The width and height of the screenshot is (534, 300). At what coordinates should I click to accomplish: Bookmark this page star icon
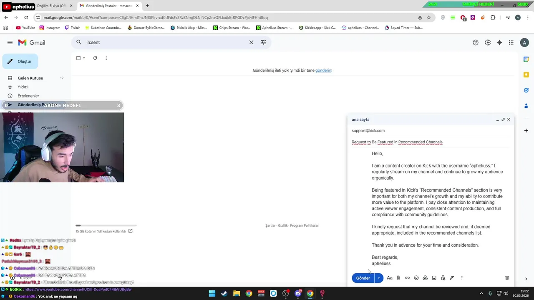pos(429,17)
